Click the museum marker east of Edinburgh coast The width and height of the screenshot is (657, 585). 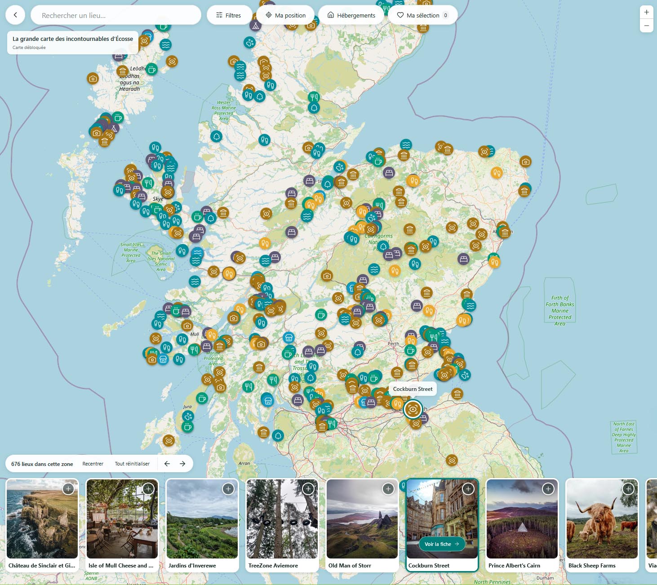(x=457, y=394)
